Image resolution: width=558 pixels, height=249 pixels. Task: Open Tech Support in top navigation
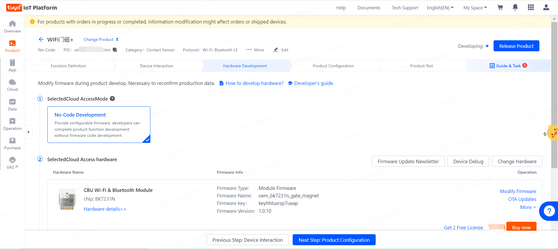tap(405, 8)
